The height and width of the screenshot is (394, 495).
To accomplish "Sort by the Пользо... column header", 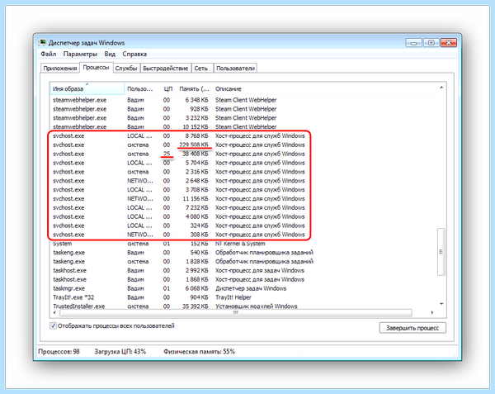I will click(140, 88).
